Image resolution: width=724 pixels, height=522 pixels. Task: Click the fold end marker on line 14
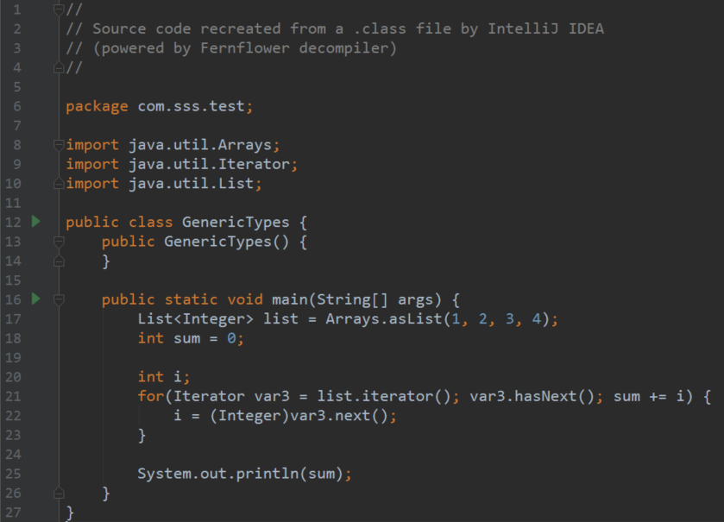(59, 261)
